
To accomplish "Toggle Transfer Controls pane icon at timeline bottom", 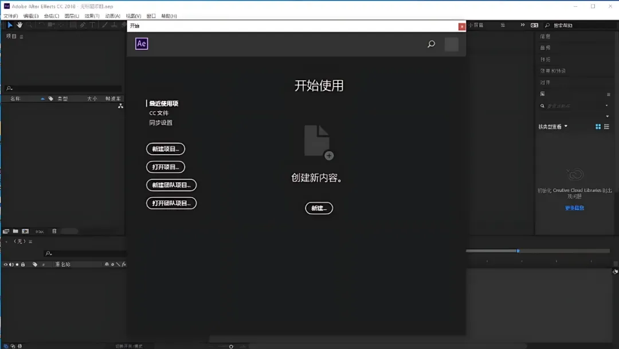I will 13,346.
